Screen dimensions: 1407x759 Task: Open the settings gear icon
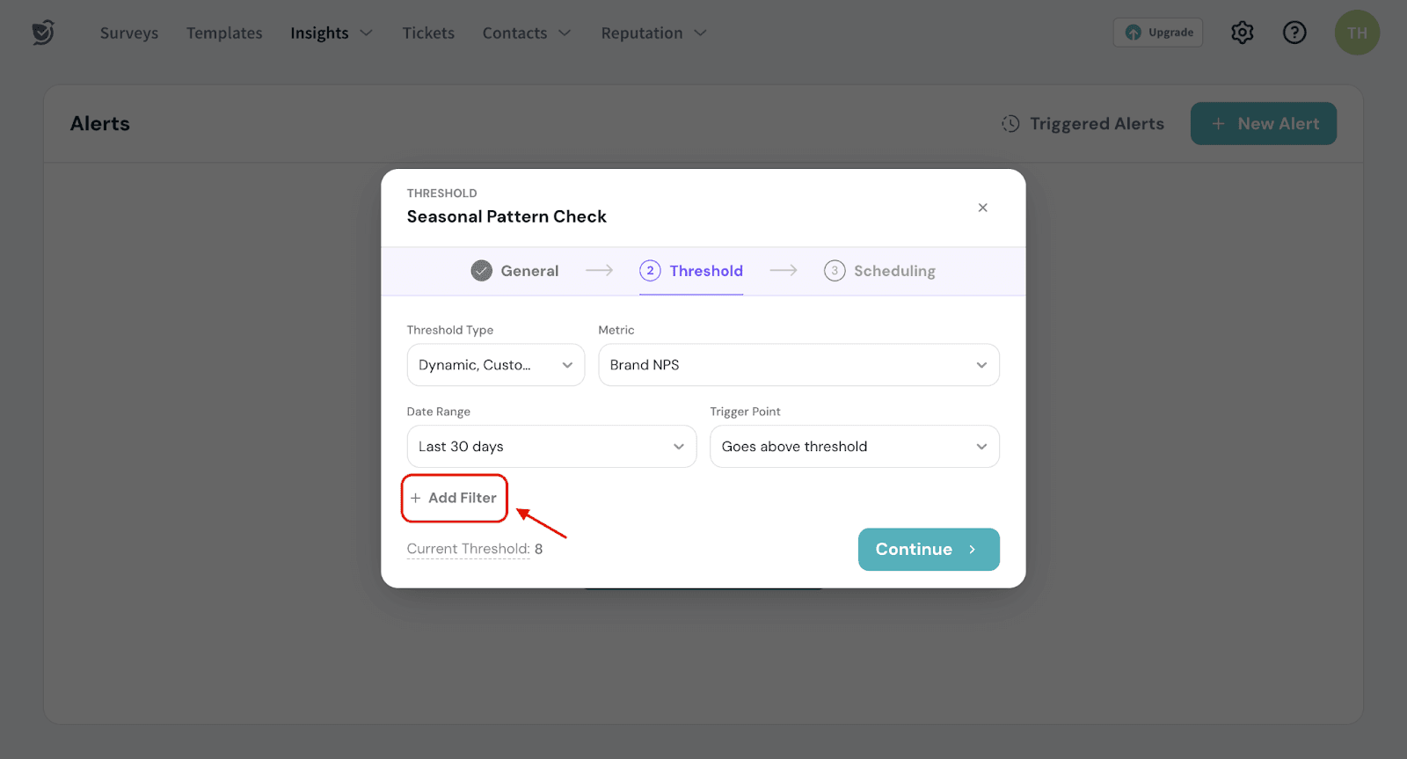click(x=1242, y=33)
